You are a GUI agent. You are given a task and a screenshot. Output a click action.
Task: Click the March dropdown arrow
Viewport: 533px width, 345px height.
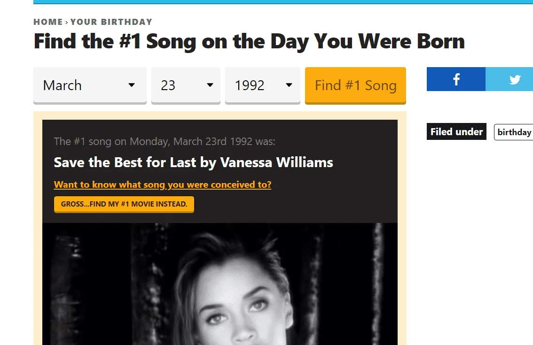pos(132,85)
